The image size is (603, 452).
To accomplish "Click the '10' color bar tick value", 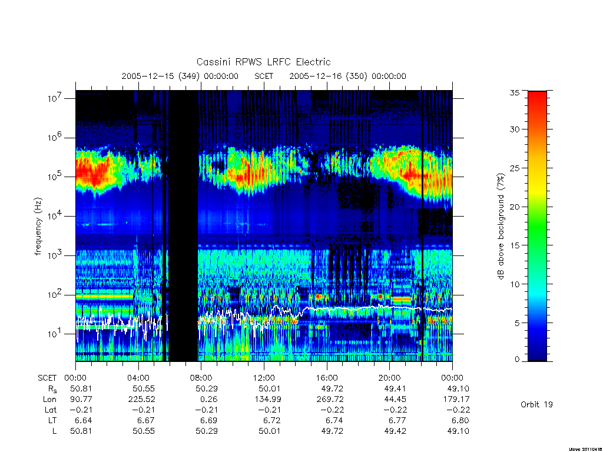I will (514, 284).
